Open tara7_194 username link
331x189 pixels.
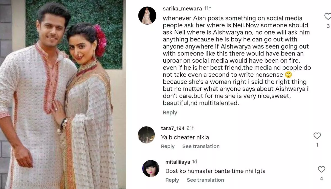172,128
